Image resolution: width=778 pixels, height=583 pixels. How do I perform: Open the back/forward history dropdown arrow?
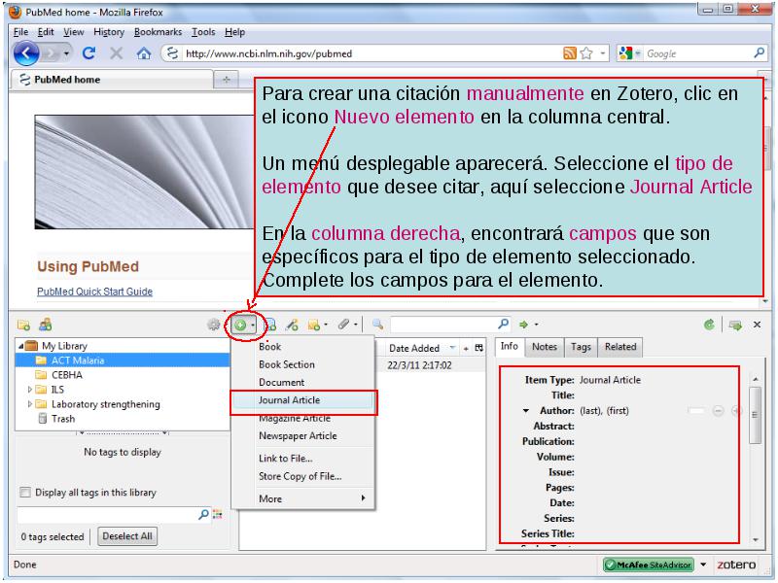(x=66, y=53)
